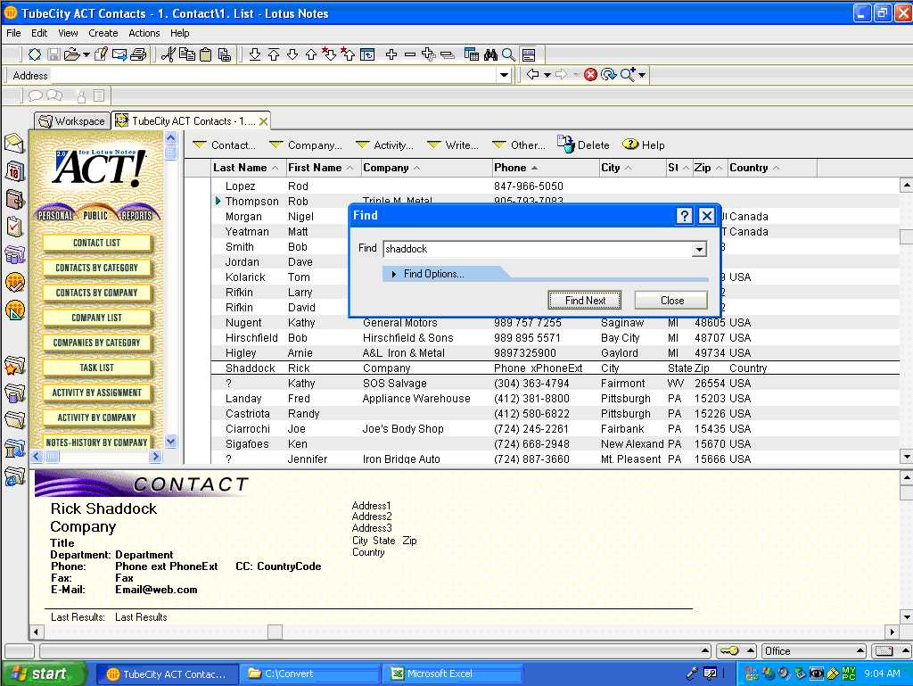Click in the Find text input field

pos(538,249)
